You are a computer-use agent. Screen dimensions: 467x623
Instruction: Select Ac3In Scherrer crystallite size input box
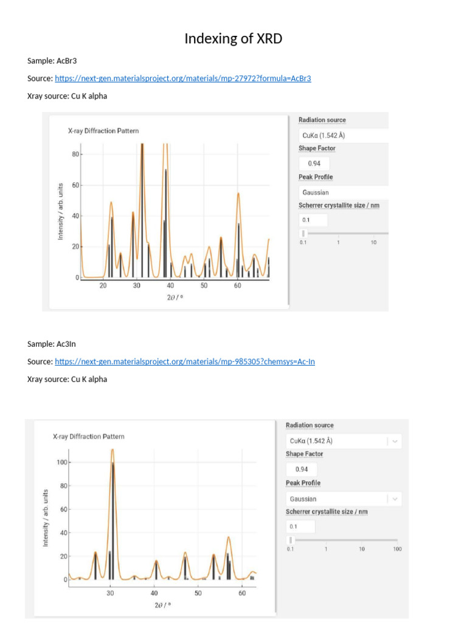point(300,527)
